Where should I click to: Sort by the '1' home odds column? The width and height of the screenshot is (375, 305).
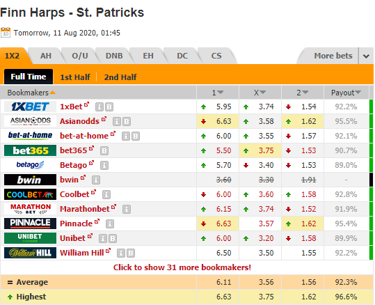[x=218, y=93]
